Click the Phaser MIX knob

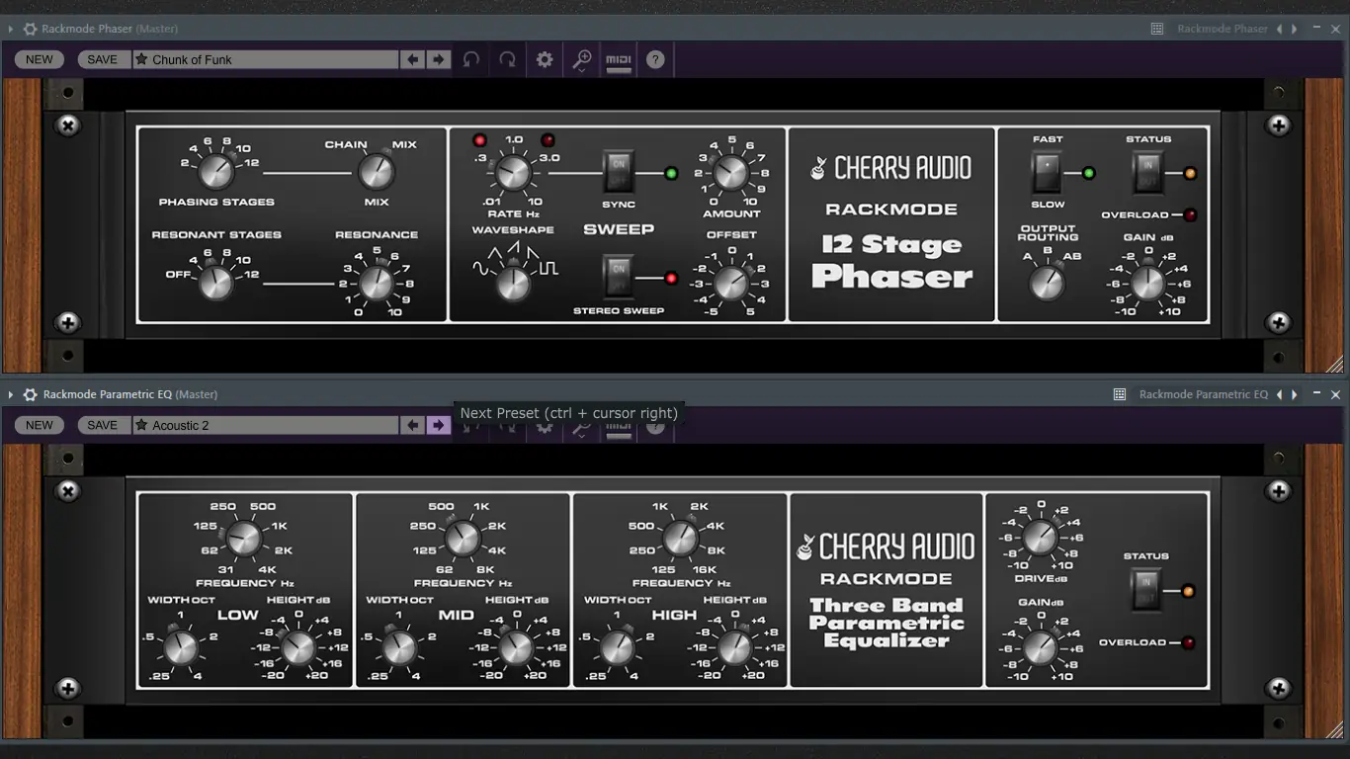tap(376, 172)
